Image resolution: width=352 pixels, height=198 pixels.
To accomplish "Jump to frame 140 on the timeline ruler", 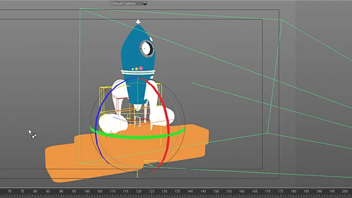I will (x=190, y=192).
